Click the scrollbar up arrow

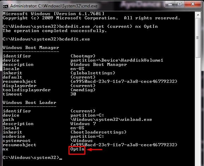tap(198, 15)
